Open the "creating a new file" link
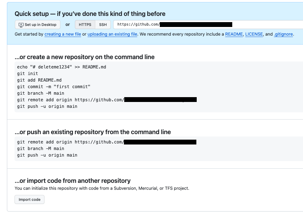Viewport: 303px width, 215px height. coord(62,34)
